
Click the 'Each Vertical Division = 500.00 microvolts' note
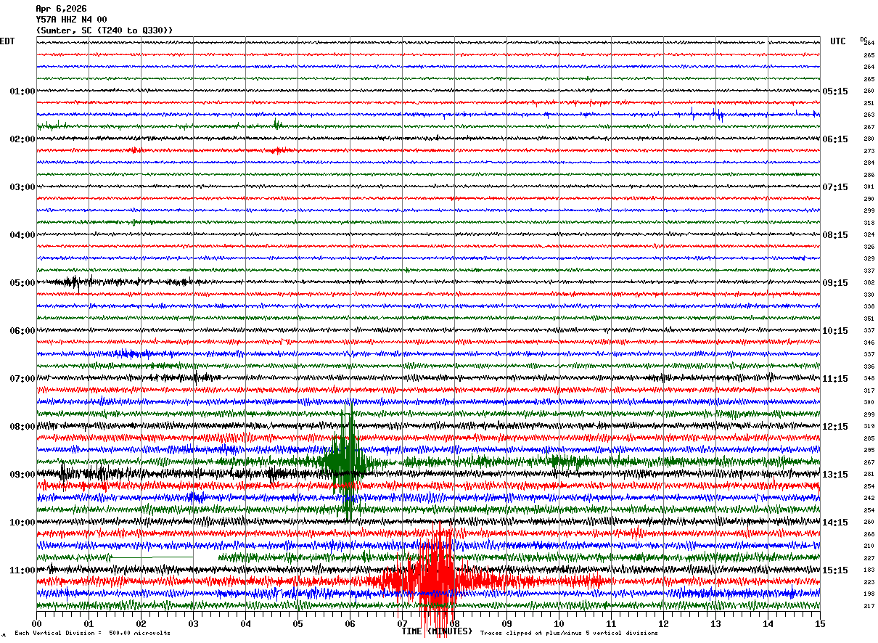92,633
